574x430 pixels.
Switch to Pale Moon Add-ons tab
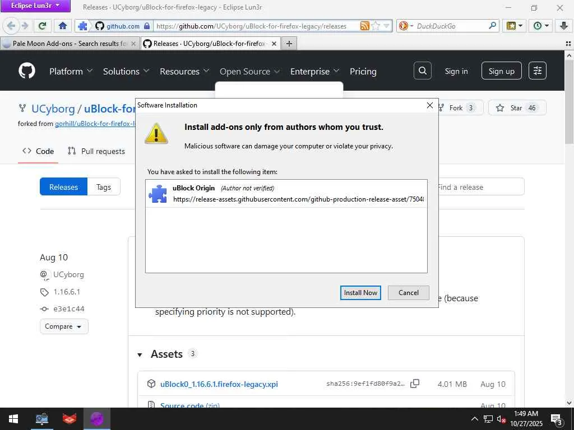[68, 44]
